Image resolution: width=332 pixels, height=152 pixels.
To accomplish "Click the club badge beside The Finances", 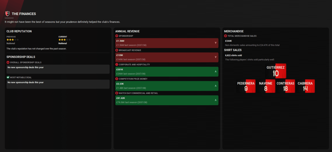I will tap(7, 14).
